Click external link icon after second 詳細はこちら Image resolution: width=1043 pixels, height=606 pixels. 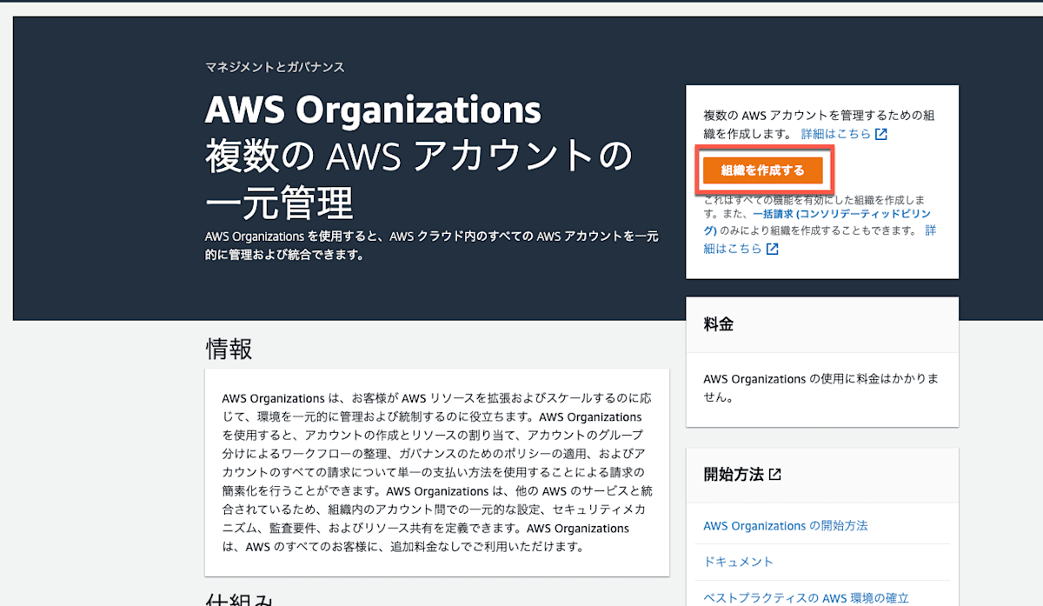pyautogui.click(x=773, y=249)
